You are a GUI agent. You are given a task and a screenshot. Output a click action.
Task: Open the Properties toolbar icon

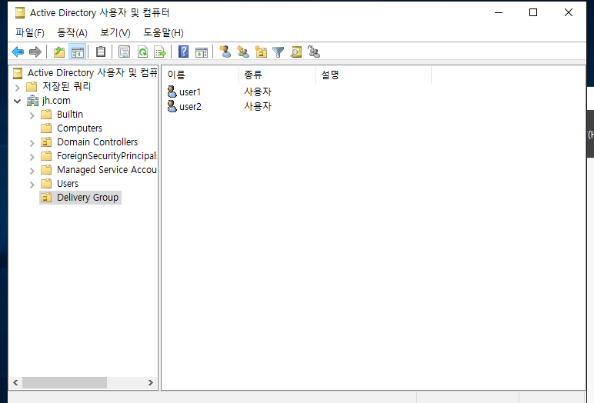[x=124, y=52]
